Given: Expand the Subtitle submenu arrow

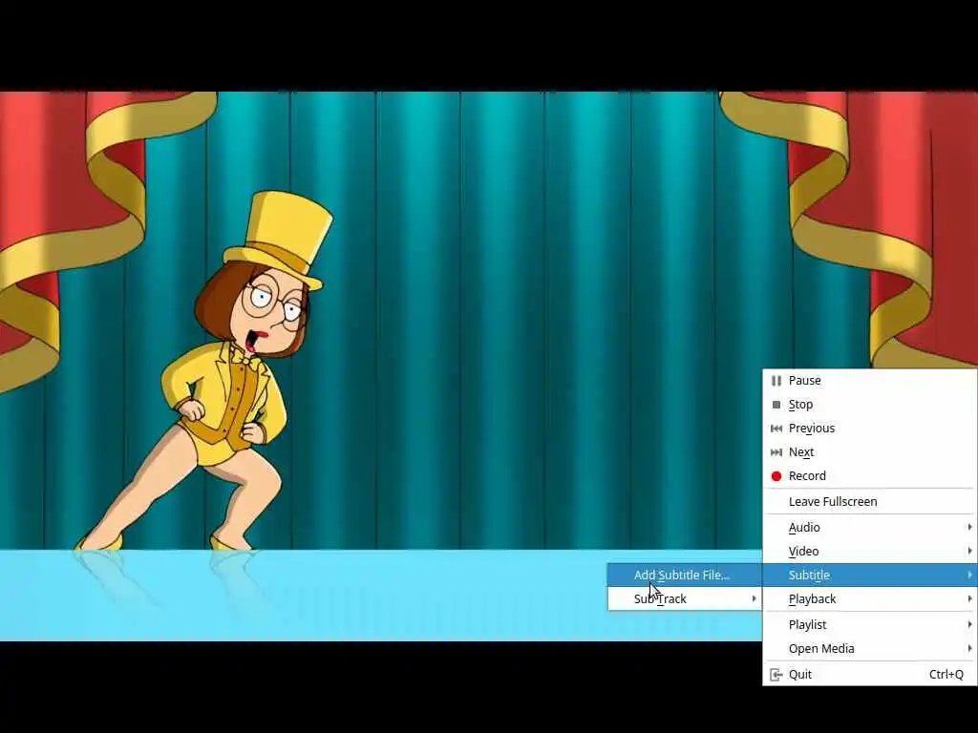Looking at the screenshot, I should (969, 575).
